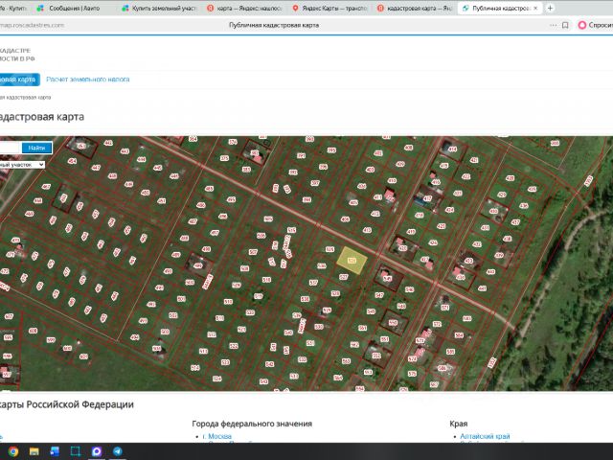Open the blue desktop app taskbar icon

[55, 451]
